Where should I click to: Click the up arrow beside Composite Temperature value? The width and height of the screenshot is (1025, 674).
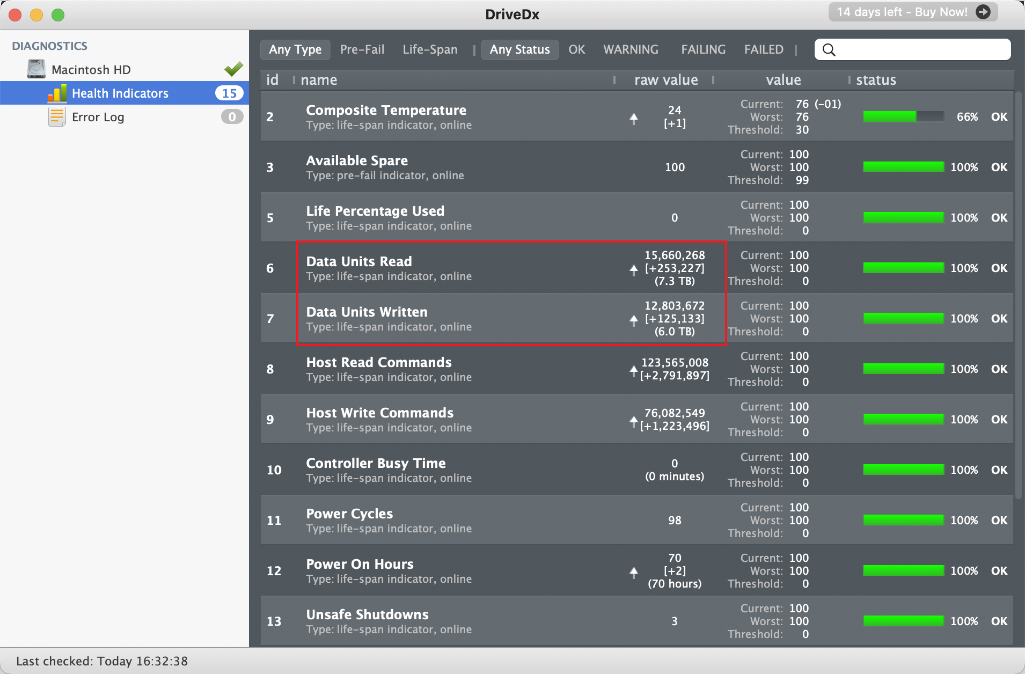pyautogui.click(x=634, y=119)
